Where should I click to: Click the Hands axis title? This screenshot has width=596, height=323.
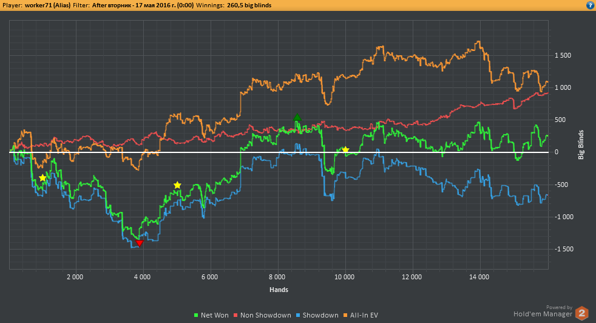[x=279, y=290]
